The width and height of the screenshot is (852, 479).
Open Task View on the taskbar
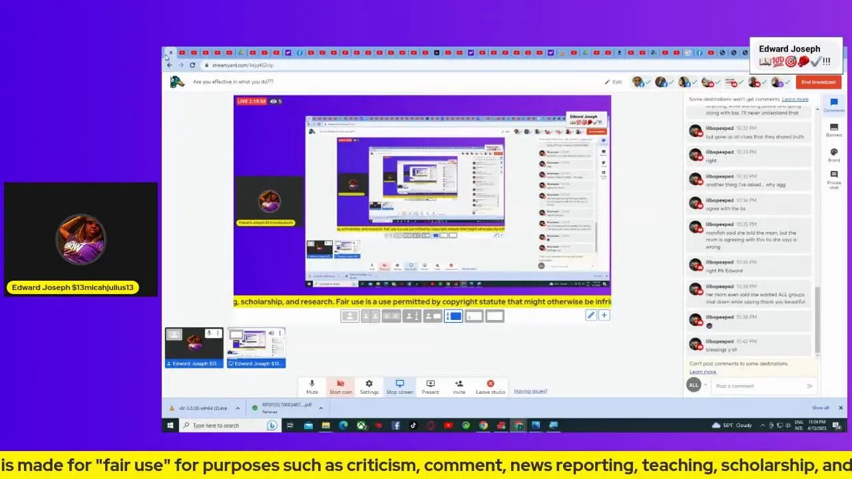[x=290, y=426]
